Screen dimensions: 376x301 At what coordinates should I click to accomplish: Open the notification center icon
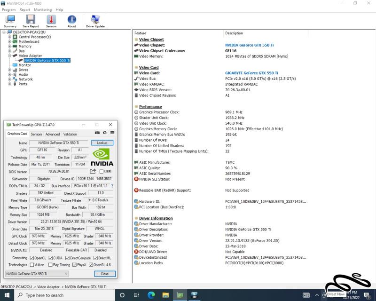[367, 295]
